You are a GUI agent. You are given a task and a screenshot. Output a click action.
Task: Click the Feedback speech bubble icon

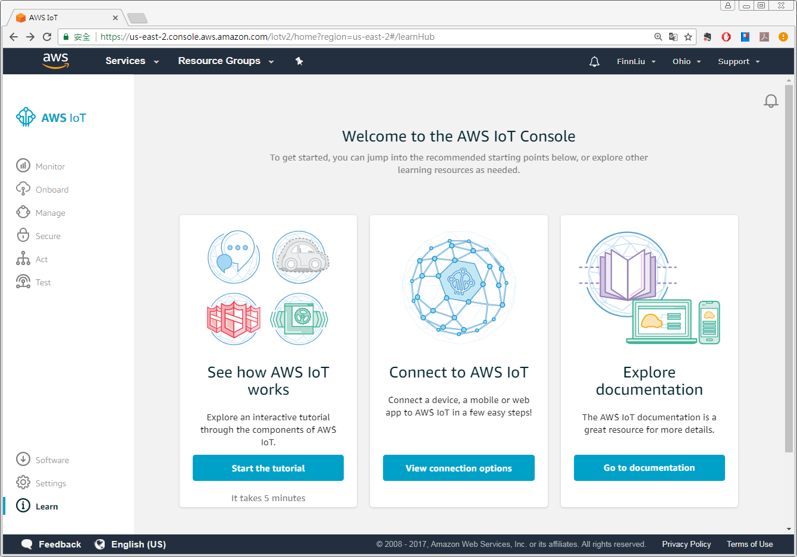pyautogui.click(x=27, y=545)
